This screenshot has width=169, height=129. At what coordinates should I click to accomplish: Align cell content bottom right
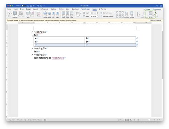click(x=122, y=17)
